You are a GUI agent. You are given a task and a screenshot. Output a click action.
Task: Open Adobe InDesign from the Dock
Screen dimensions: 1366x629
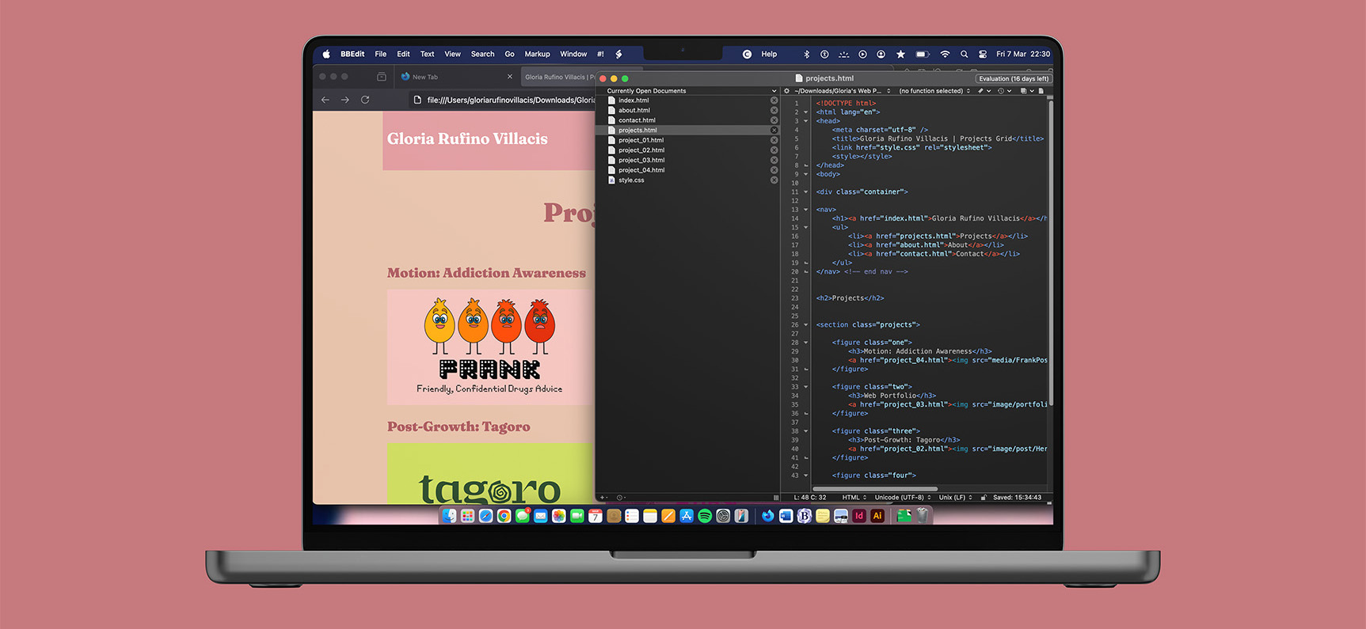(859, 516)
